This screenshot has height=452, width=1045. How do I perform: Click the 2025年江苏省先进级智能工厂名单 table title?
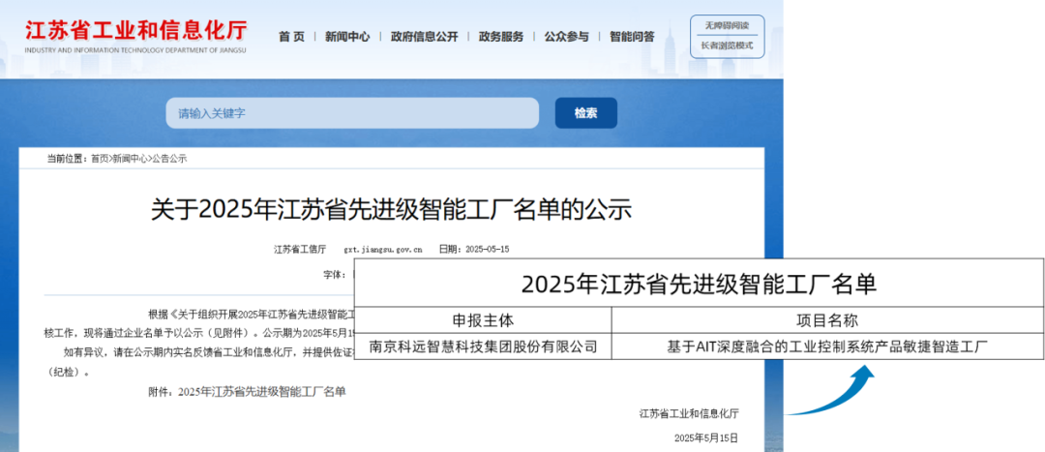[x=699, y=284]
